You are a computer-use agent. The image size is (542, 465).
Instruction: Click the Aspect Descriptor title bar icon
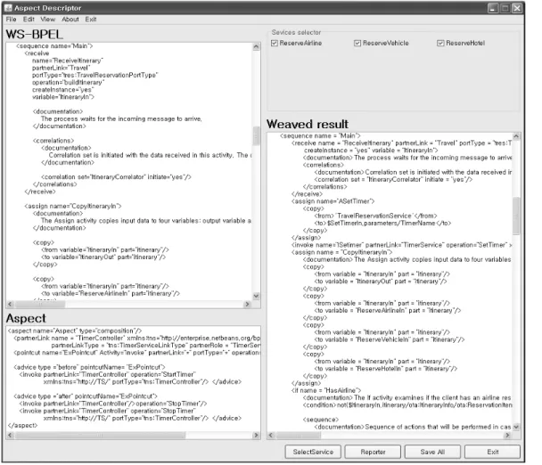8,8
